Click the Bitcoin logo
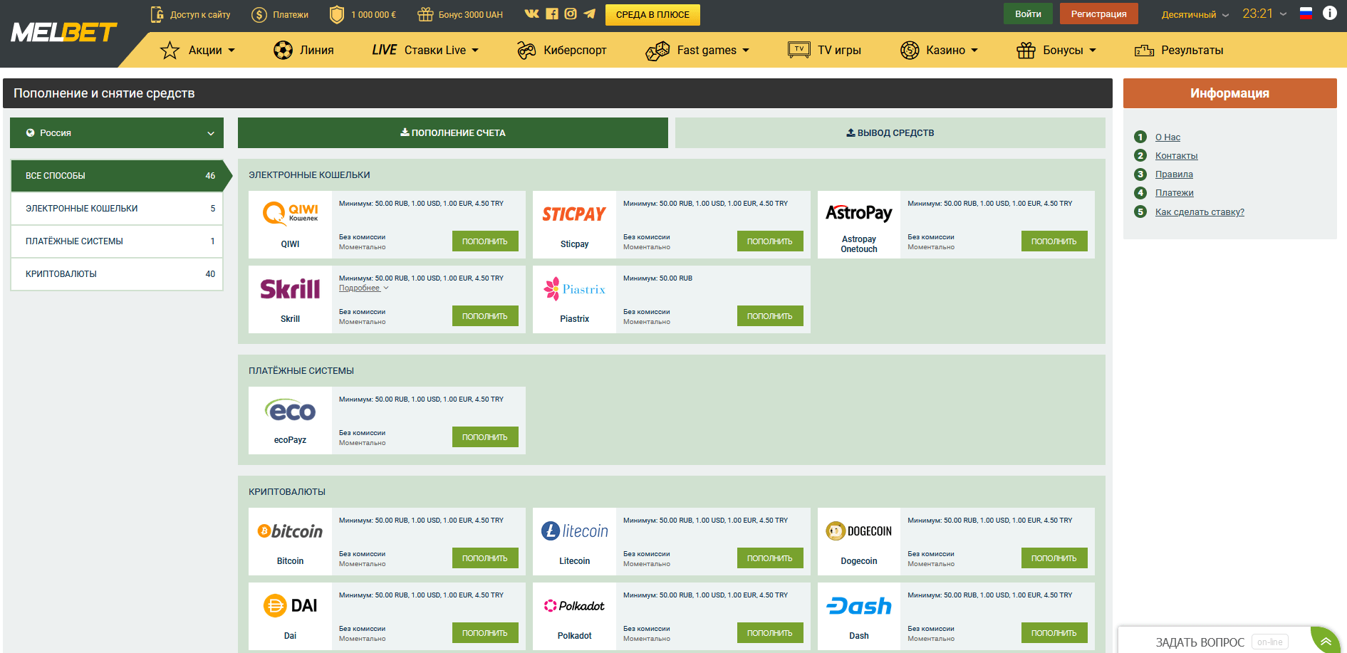The height and width of the screenshot is (653, 1347). point(290,531)
